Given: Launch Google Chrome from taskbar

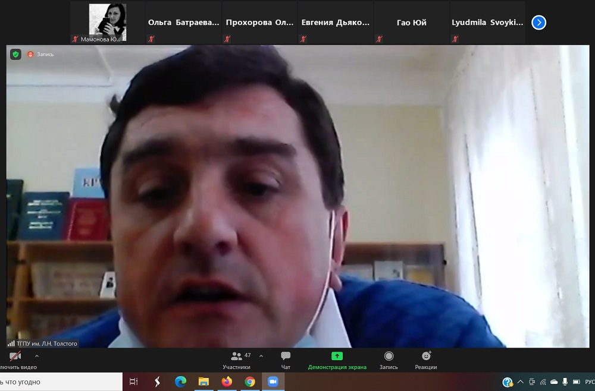Looking at the screenshot, I should click(250, 382).
